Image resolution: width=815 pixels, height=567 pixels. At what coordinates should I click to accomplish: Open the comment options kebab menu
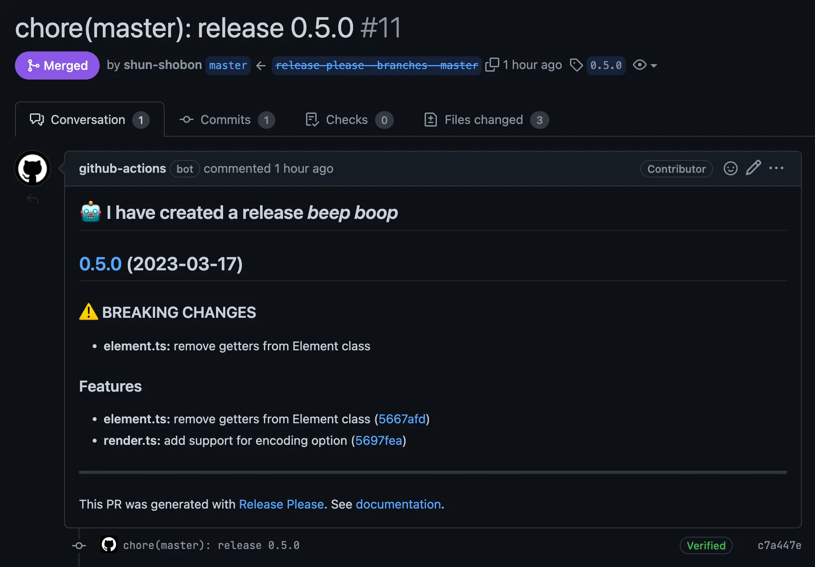click(777, 168)
